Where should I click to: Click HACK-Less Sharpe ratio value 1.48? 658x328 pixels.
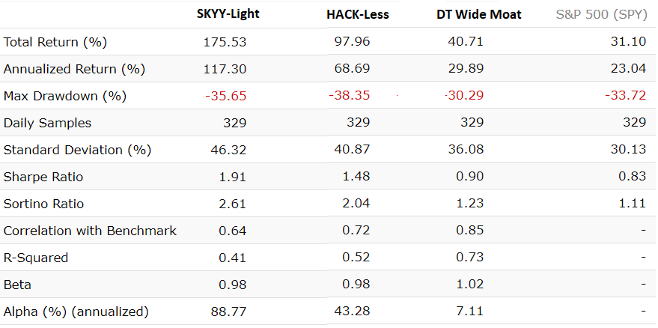coord(355,177)
